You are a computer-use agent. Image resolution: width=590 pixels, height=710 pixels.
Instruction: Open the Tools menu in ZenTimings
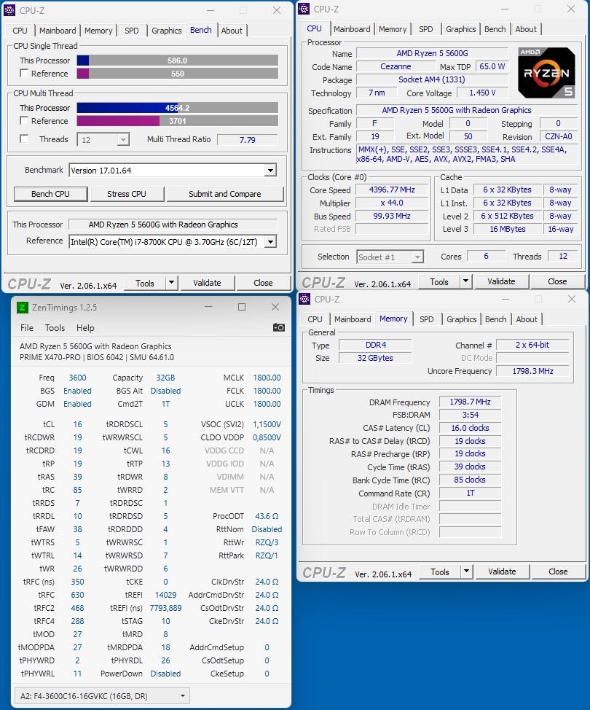click(x=55, y=328)
